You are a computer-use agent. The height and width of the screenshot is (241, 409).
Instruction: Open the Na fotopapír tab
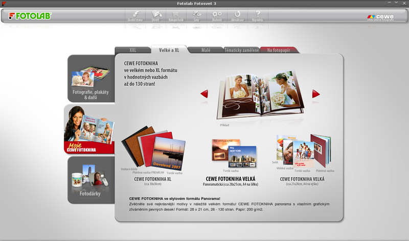(x=279, y=50)
